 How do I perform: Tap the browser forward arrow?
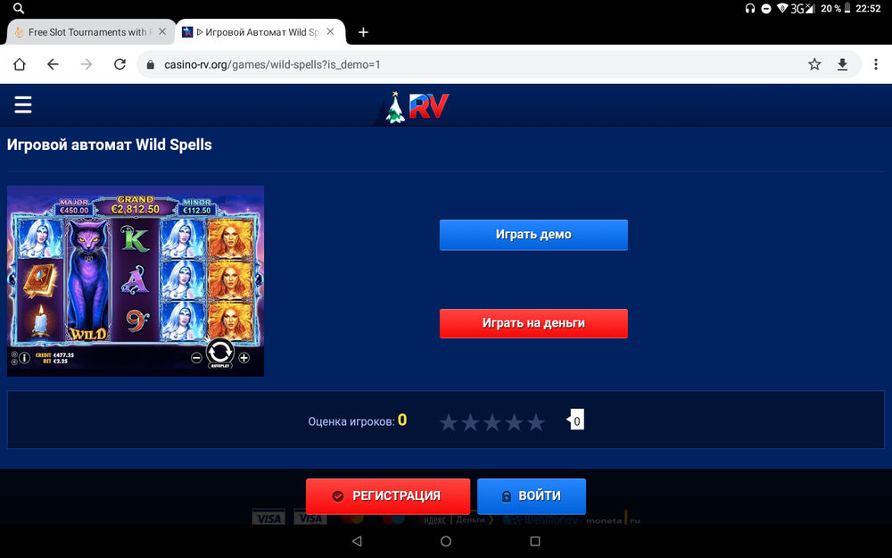point(87,64)
